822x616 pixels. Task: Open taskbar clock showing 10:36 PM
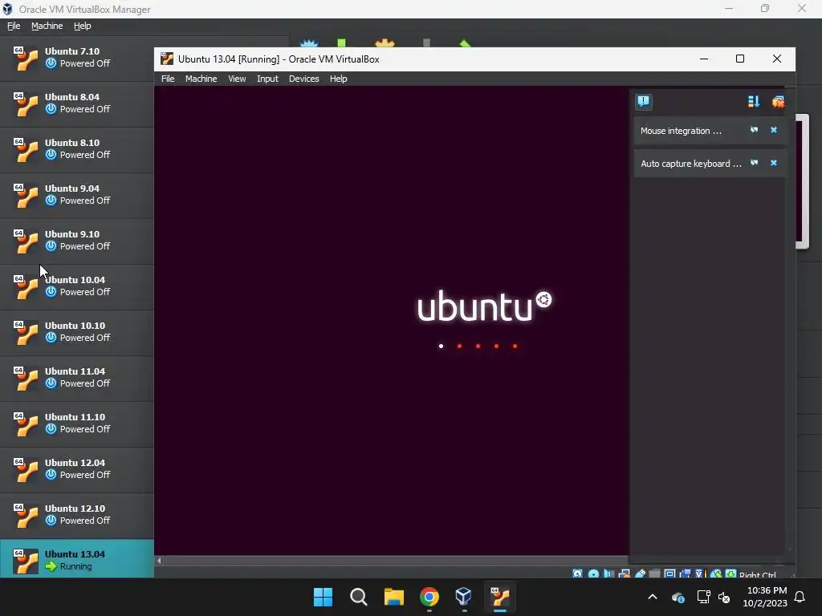765,597
